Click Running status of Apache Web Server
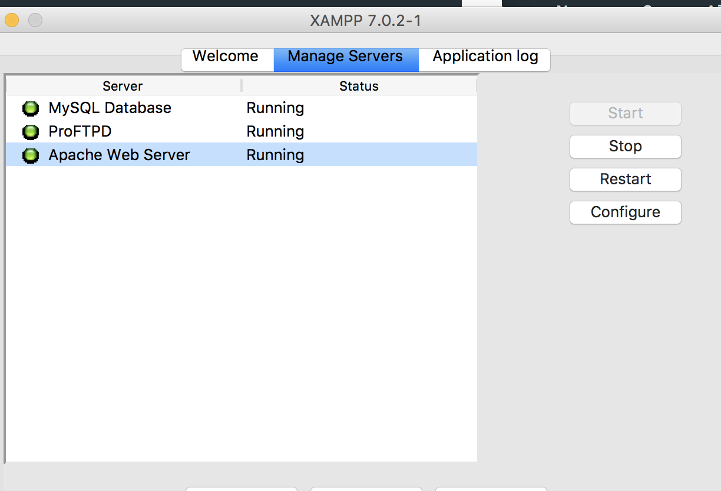Image resolution: width=721 pixels, height=491 pixels. click(x=275, y=155)
